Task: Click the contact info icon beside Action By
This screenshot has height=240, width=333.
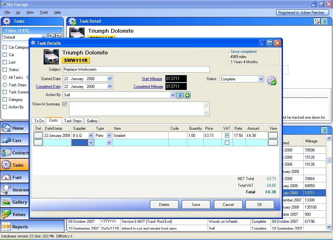Action: pyautogui.click(x=180, y=95)
